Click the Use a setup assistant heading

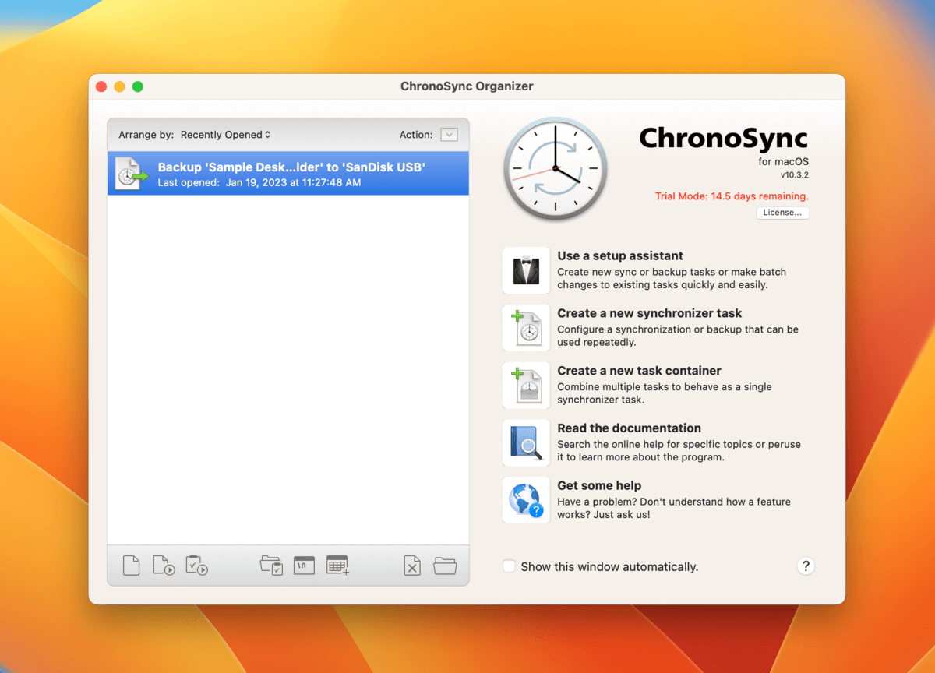click(620, 255)
